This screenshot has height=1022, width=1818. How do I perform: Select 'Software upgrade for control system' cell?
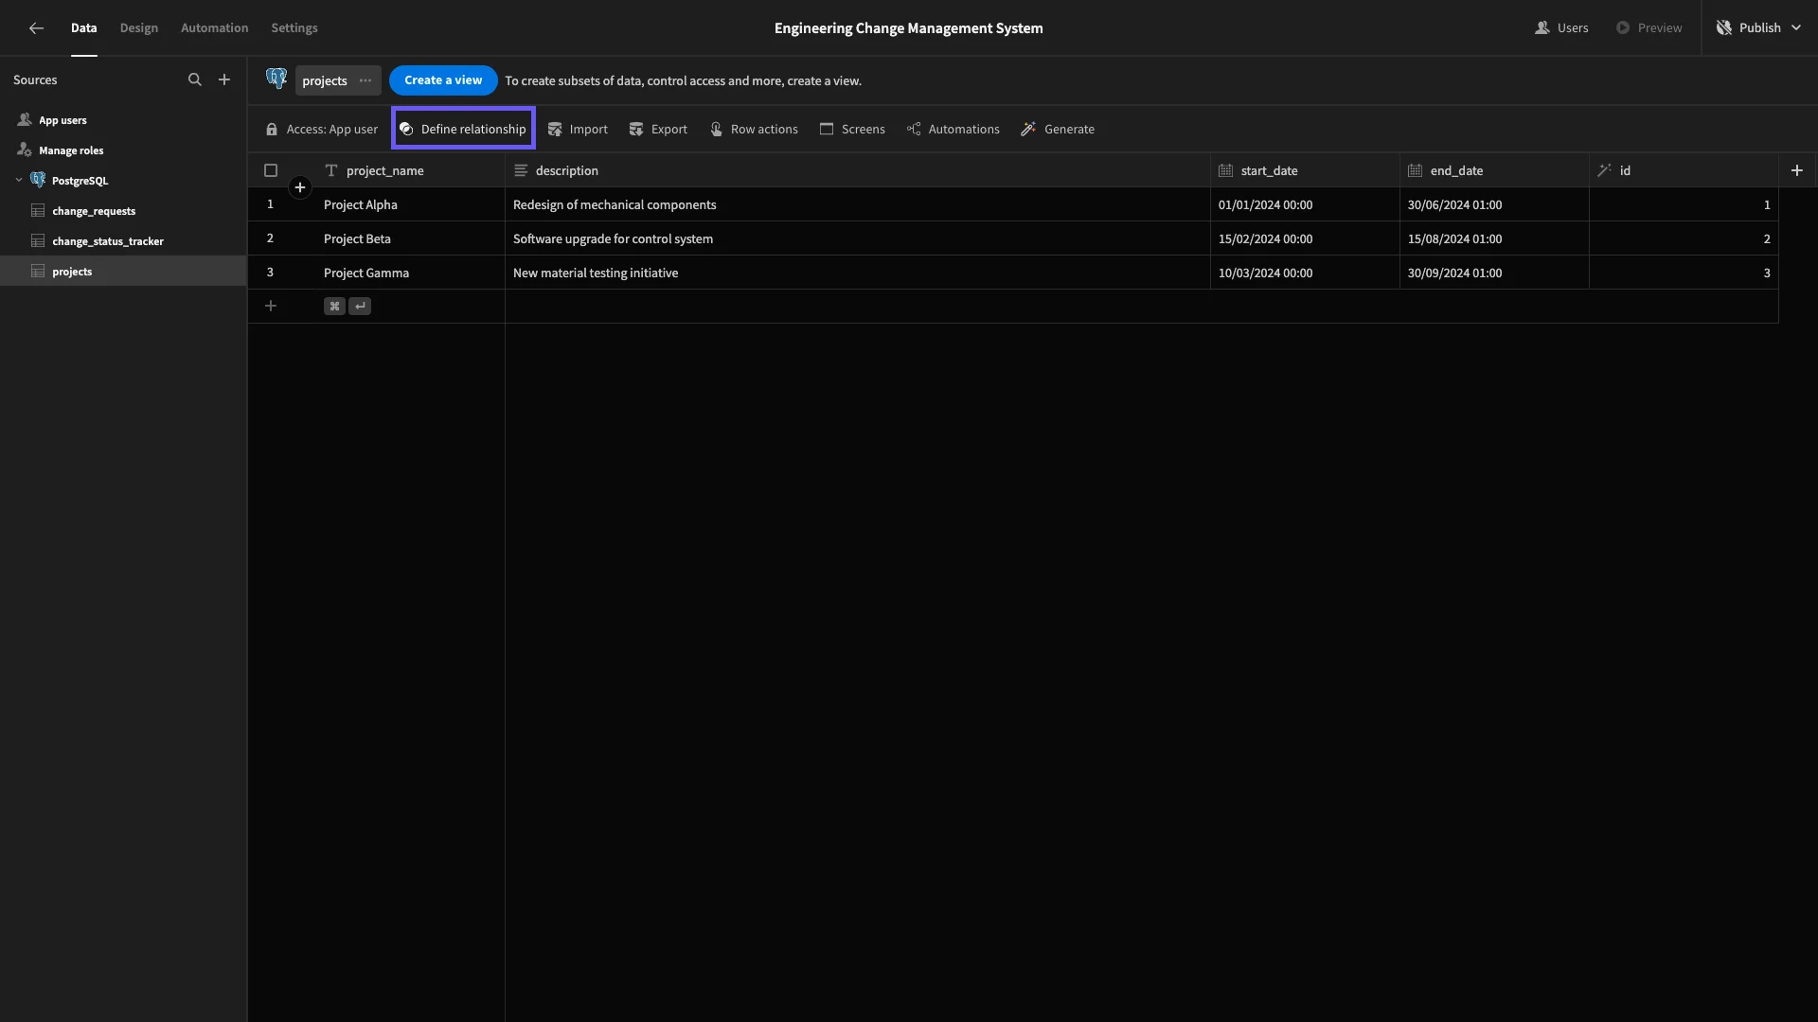[x=858, y=238]
